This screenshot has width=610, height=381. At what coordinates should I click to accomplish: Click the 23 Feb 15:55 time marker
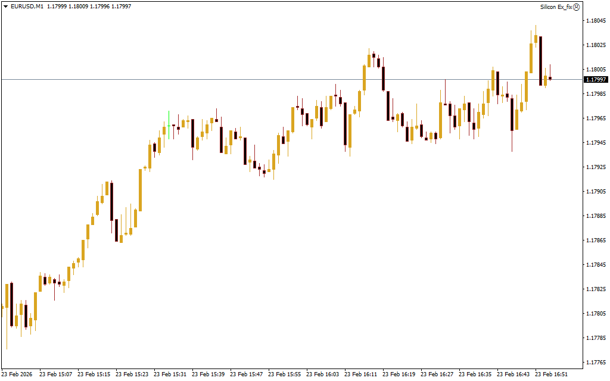[x=284, y=374]
